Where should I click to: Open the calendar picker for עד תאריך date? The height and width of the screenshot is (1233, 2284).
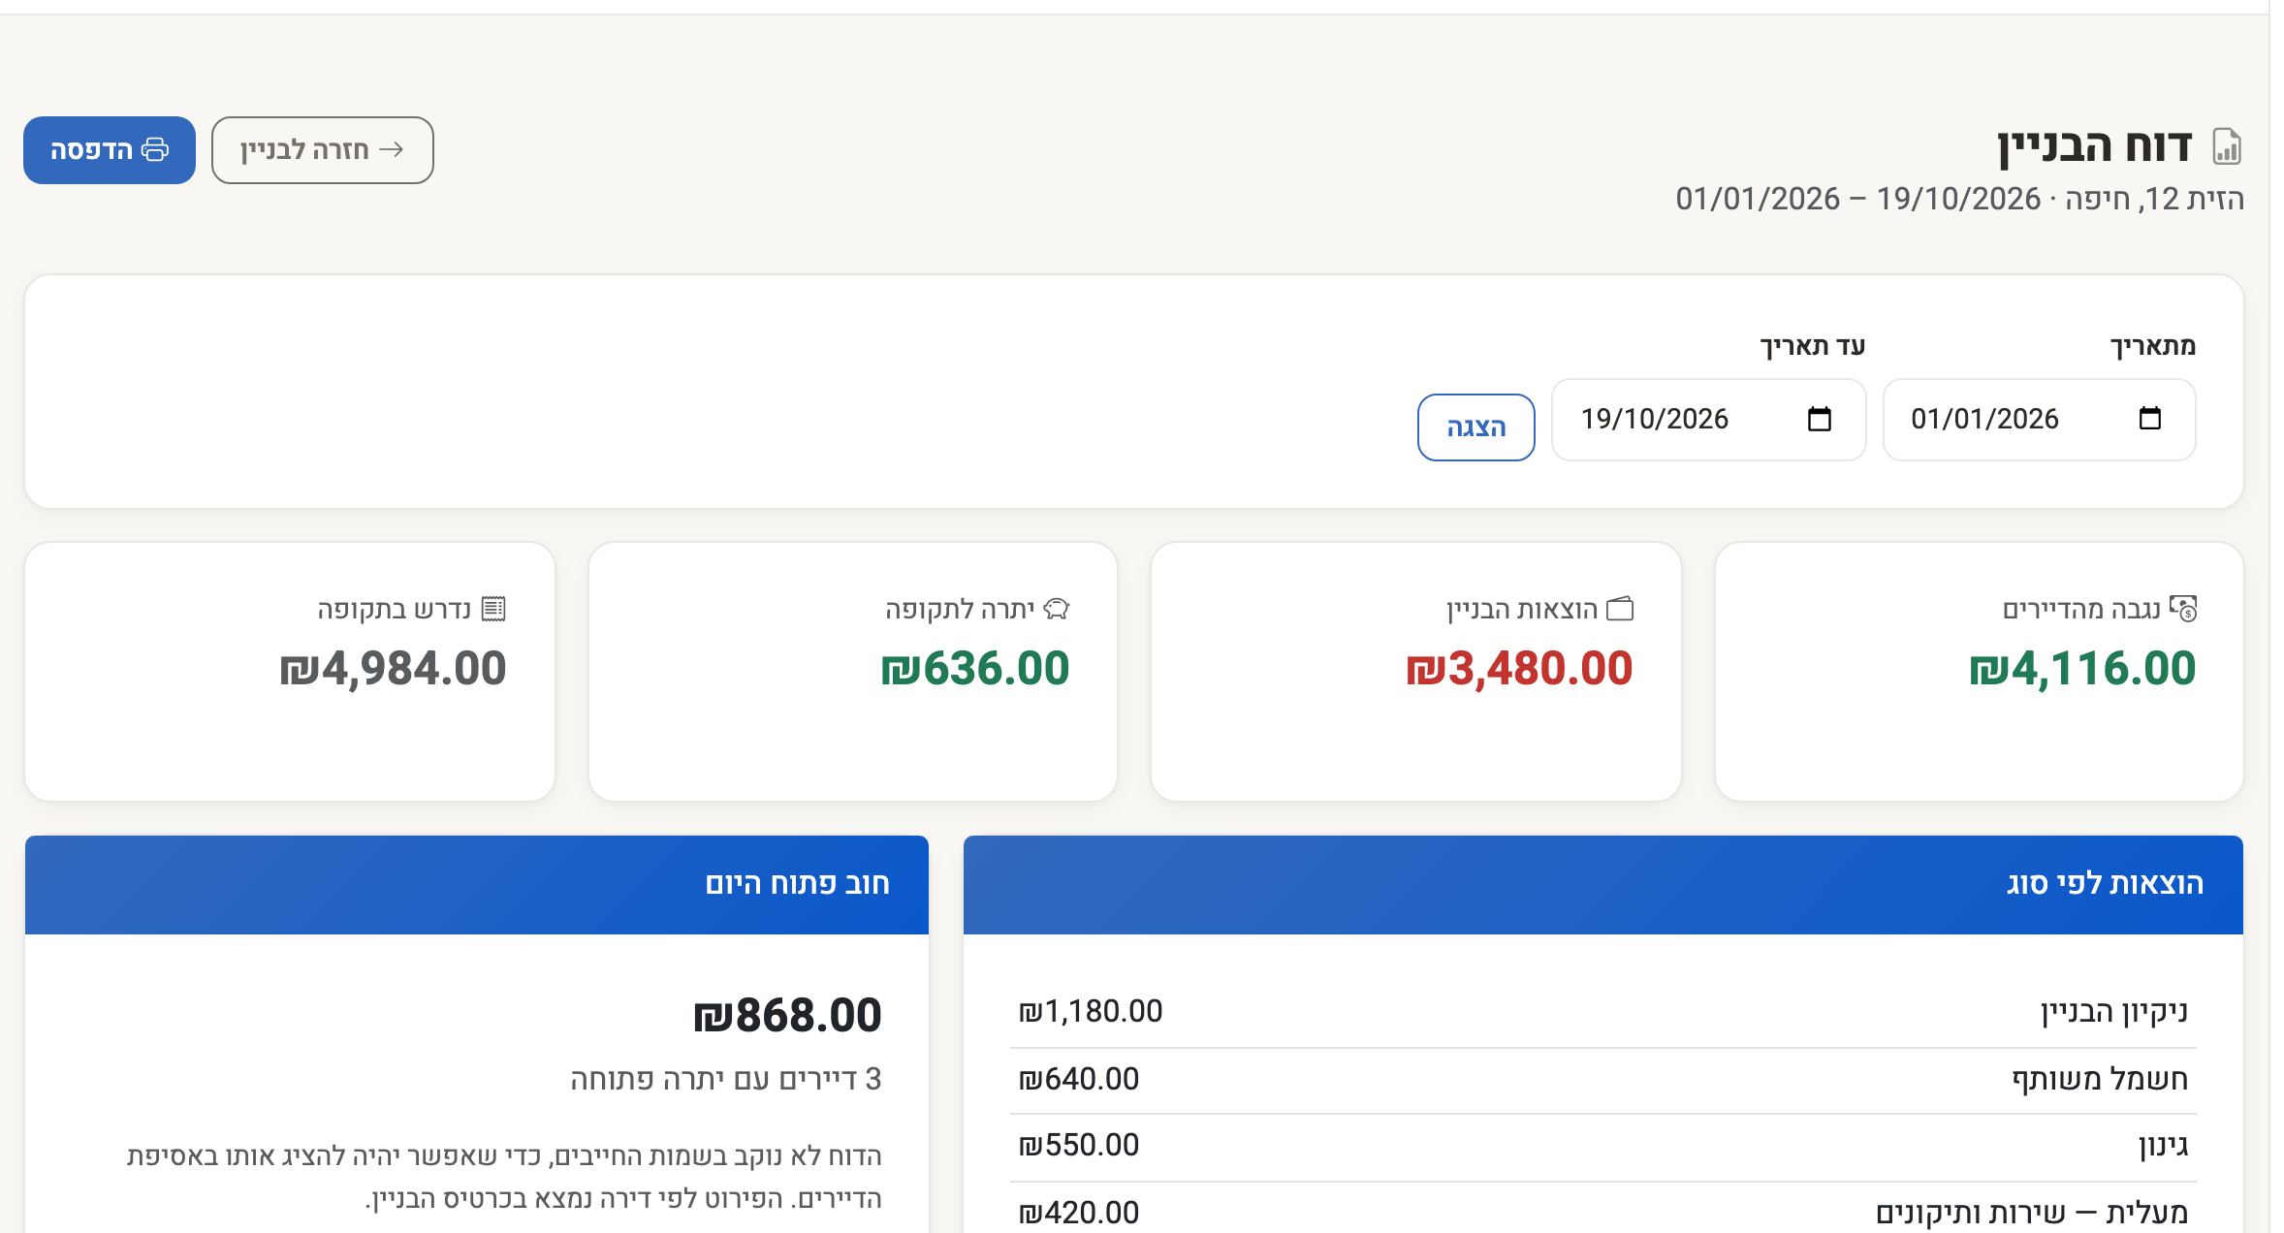point(1819,419)
